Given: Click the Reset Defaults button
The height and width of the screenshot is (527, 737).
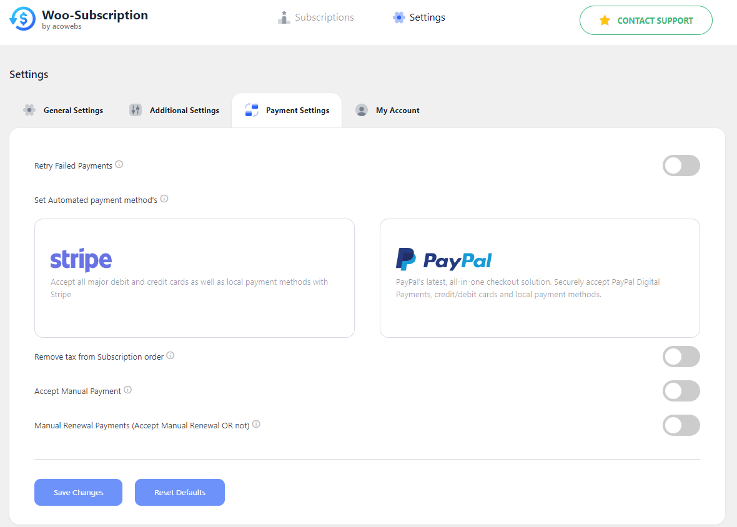Looking at the screenshot, I should coord(179,492).
